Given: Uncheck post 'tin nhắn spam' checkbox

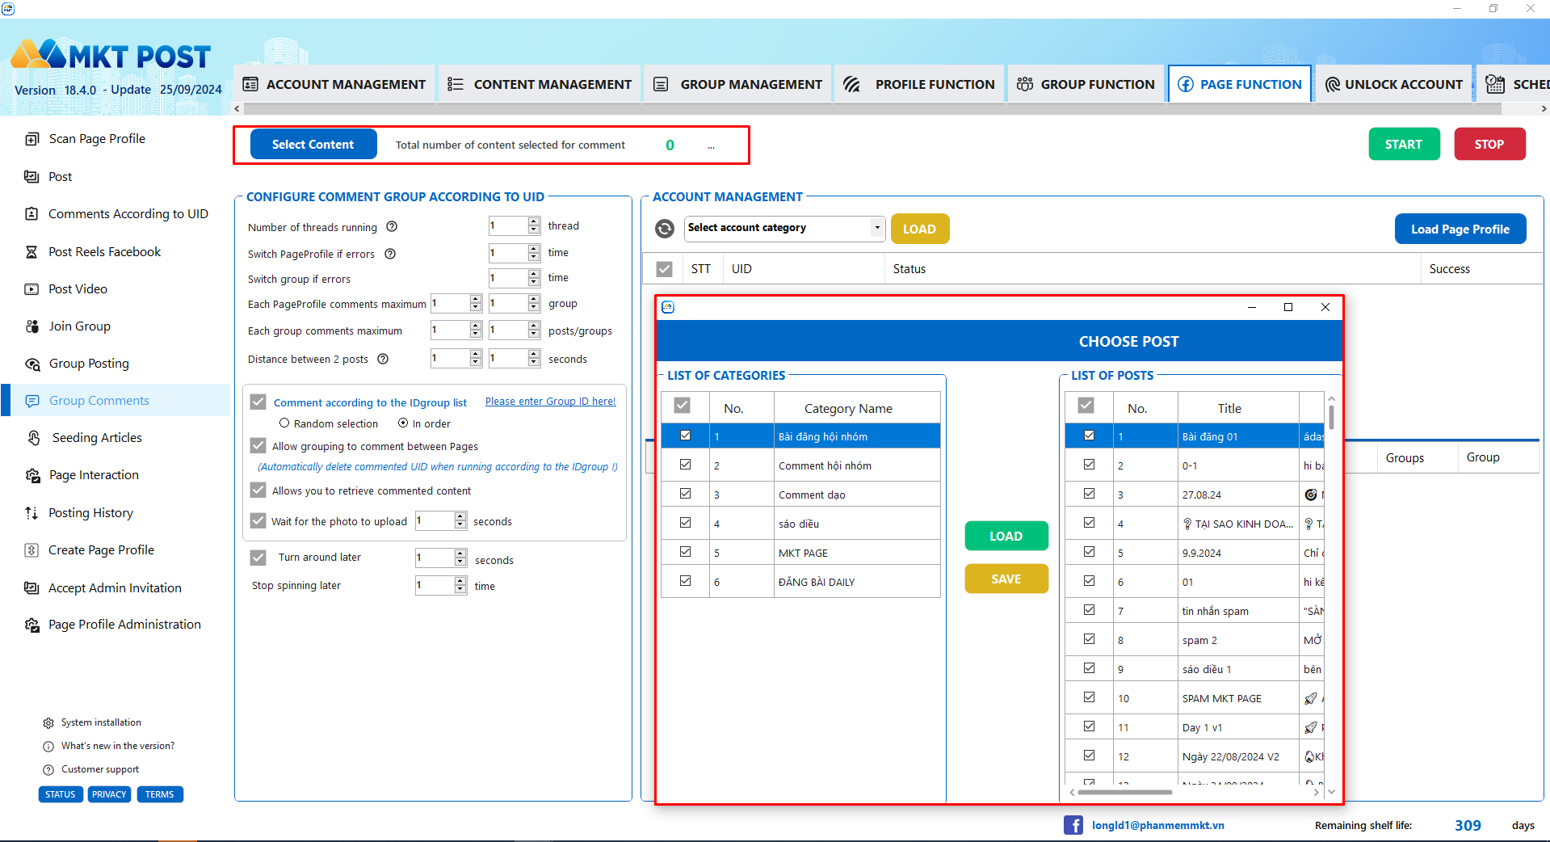Looking at the screenshot, I should (1089, 610).
